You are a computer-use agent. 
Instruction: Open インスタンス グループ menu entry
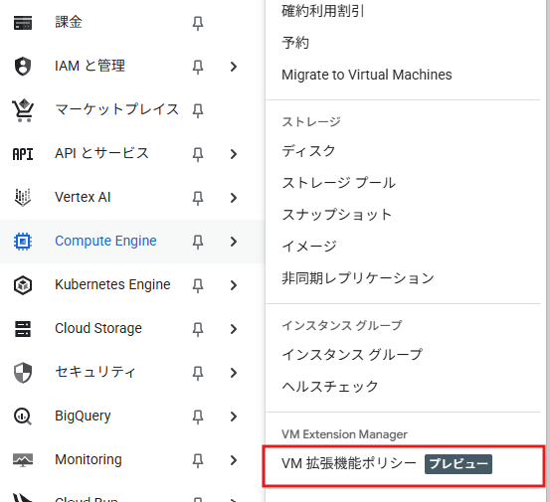(x=352, y=355)
